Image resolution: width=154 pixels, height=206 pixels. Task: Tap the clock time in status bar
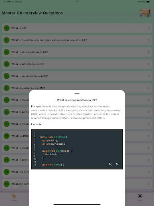(x=7, y=2)
